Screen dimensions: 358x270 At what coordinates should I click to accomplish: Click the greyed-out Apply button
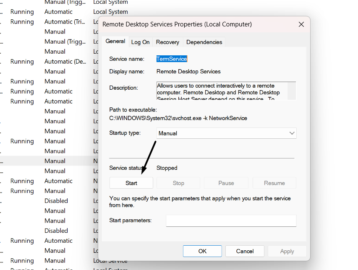(x=287, y=251)
